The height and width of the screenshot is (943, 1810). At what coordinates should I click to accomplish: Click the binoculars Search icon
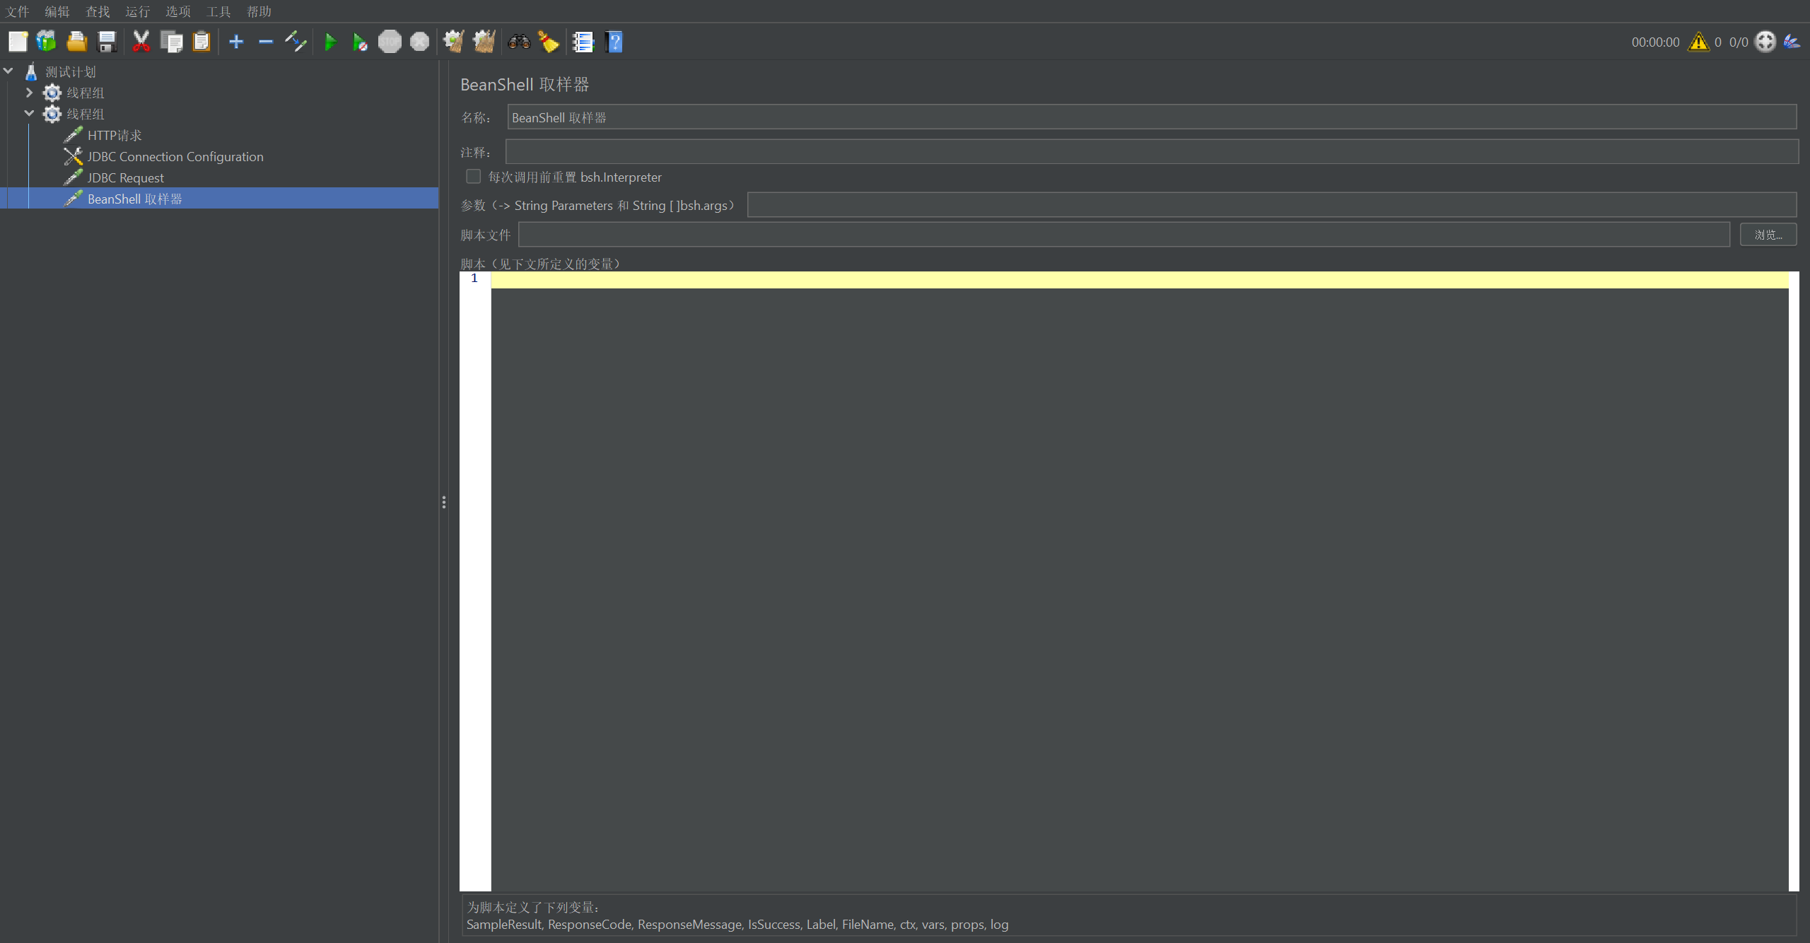[519, 42]
